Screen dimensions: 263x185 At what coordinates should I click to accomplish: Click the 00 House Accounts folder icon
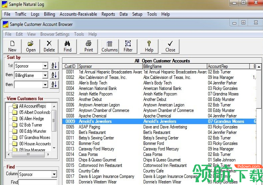pyautogui.click(x=15, y=143)
